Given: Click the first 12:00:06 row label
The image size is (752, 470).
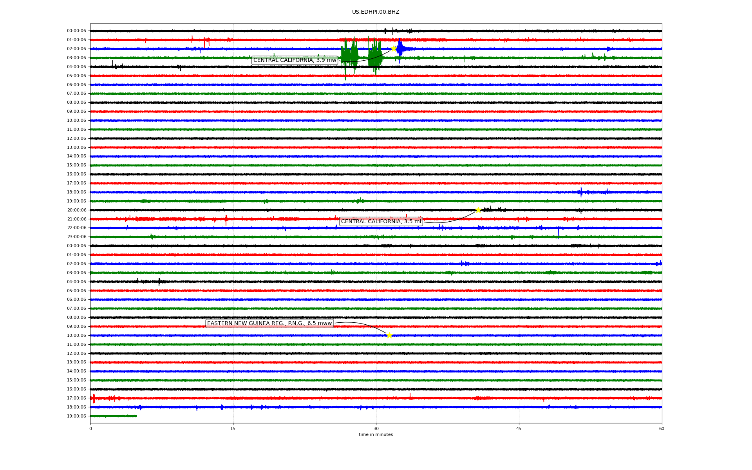Looking at the screenshot, I should [x=76, y=138].
